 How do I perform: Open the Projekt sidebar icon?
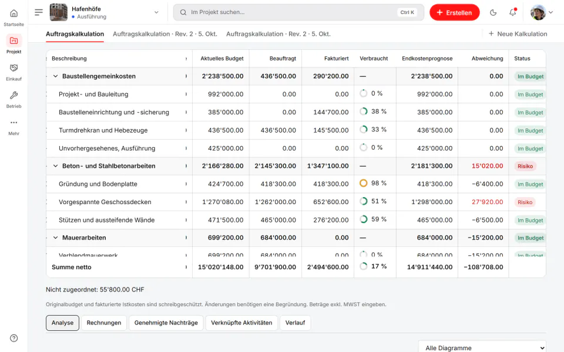point(14,40)
